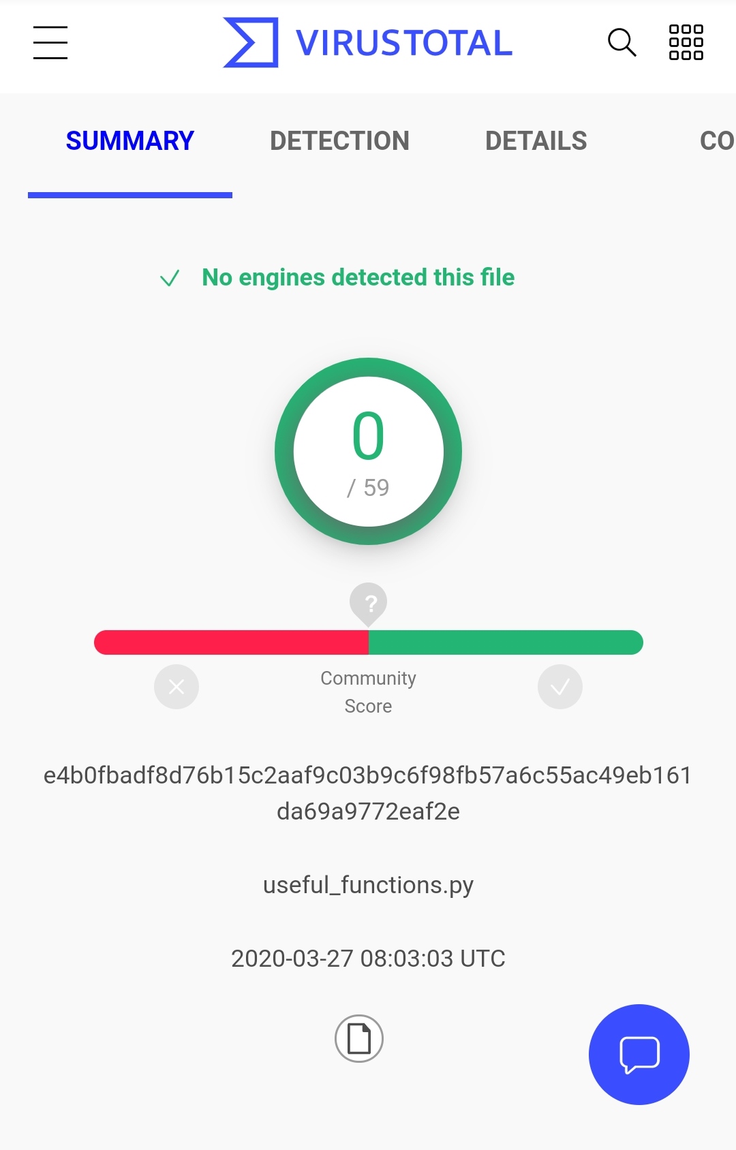Image resolution: width=736 pixels, height=1150 pixels.
Task: Open the search magnifier
Action: pyautogui.click(x=622, y=43)
